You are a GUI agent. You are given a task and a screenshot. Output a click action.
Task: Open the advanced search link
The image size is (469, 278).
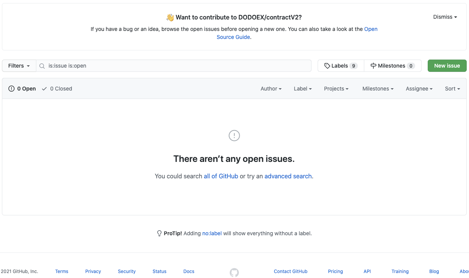(x=288, y=176)
